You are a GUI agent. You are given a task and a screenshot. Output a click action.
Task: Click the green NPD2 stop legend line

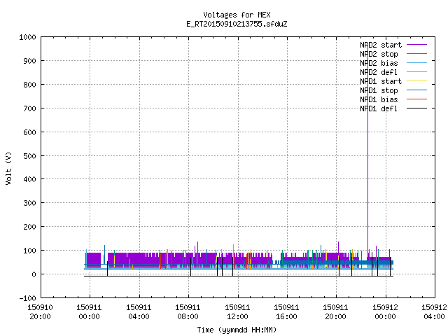[417, 54]
